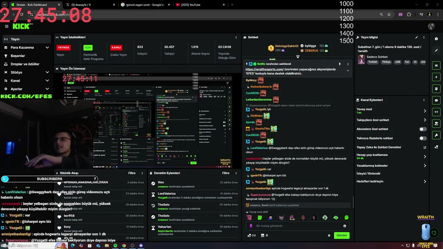Open the wraithesports.com link in chat

pyautogui.click(x=264, y=69)
